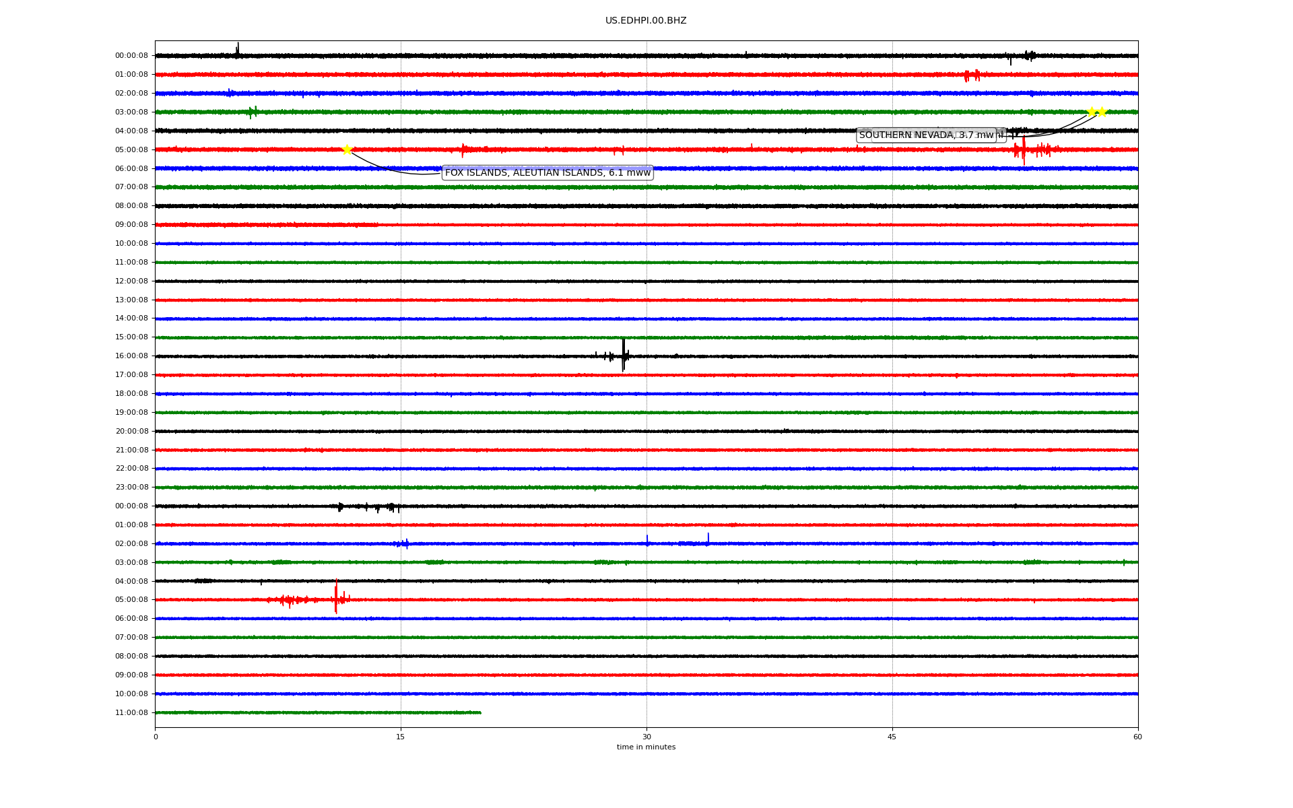Click the 23:00:08 row time label
The height and width of the screenshot is (808, 1293).
pyautogui.click(x=131, y=487)
